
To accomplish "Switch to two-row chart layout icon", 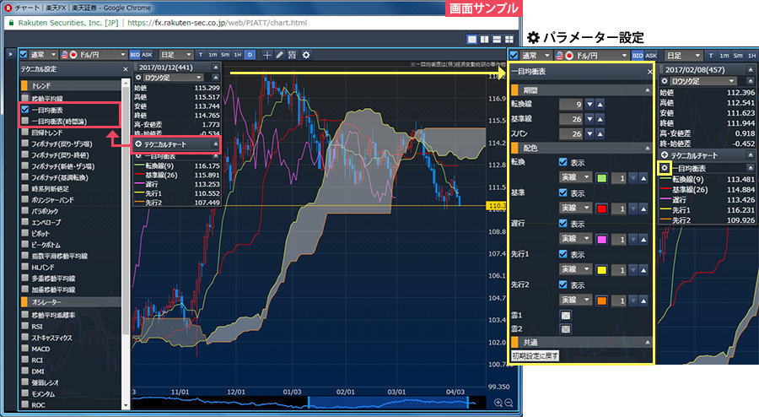I will [x=497, y=39].
